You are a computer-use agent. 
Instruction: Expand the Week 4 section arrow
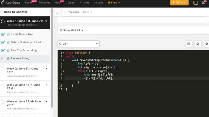(x=46, y=101)
